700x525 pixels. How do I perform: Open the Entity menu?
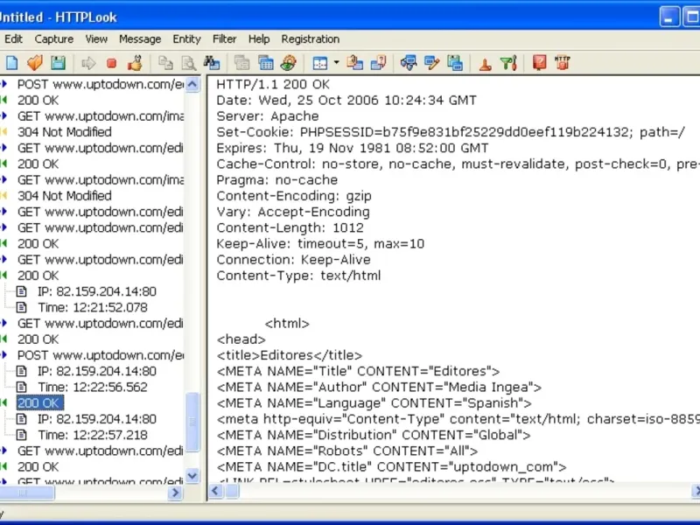(186, 39)
